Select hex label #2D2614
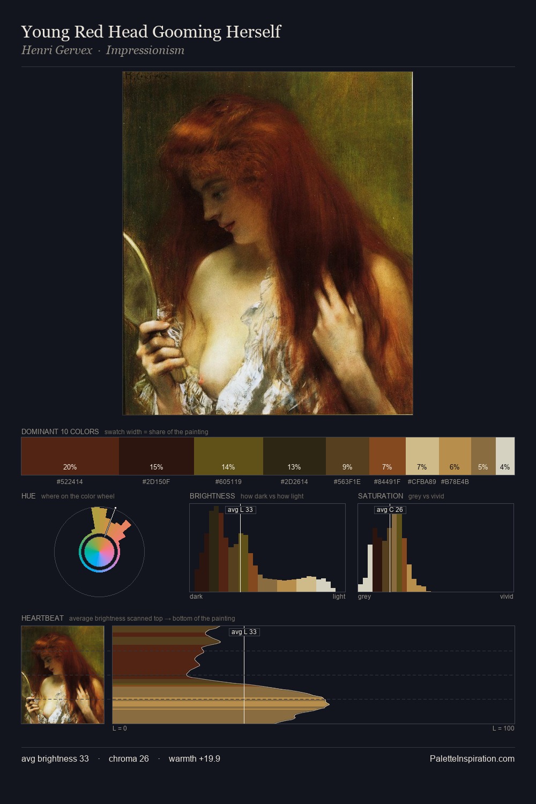The width and height of the screenshot is (536, 804). pos(294,482)
